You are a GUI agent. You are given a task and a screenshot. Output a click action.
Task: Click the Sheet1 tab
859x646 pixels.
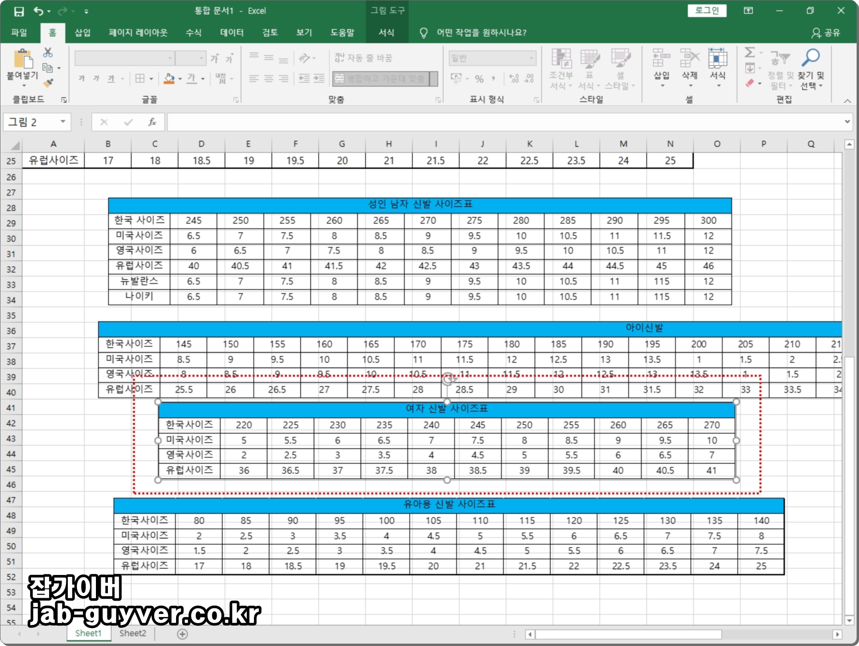click(x=88, y=633)
